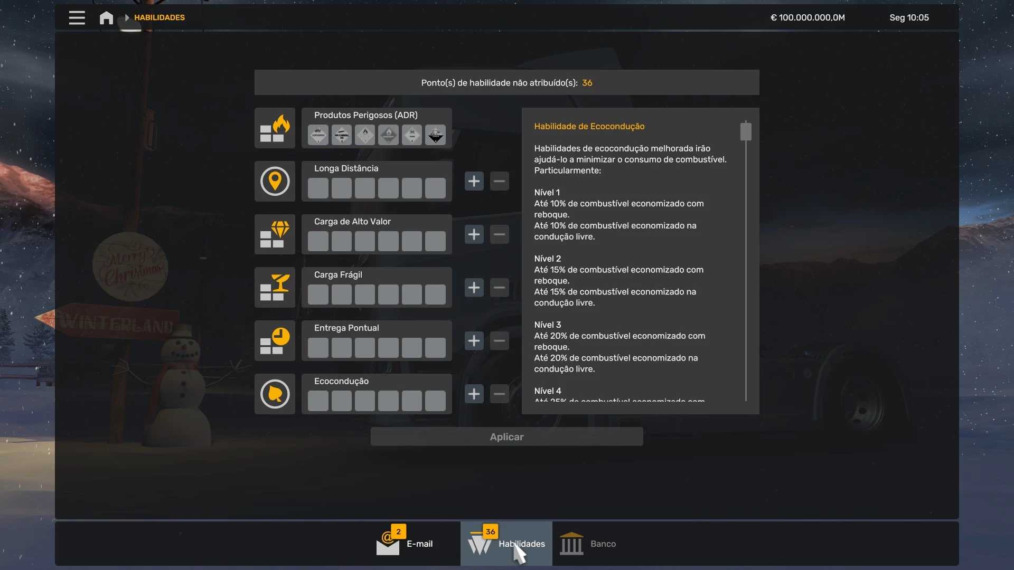1014x570 pixels.
Task: Open the hamburger main menu
Action: click(77, 17)
